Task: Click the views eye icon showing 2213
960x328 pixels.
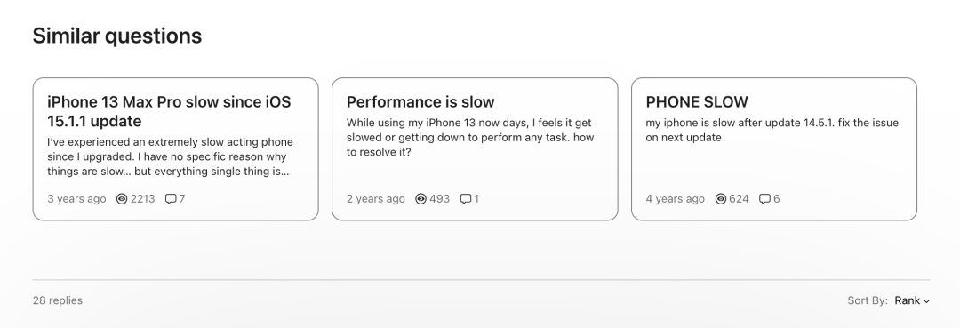Action: [x=122, y=199]
